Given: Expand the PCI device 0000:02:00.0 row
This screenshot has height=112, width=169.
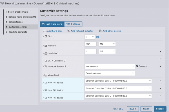Looking at the screenshot, I should point(43,83).
